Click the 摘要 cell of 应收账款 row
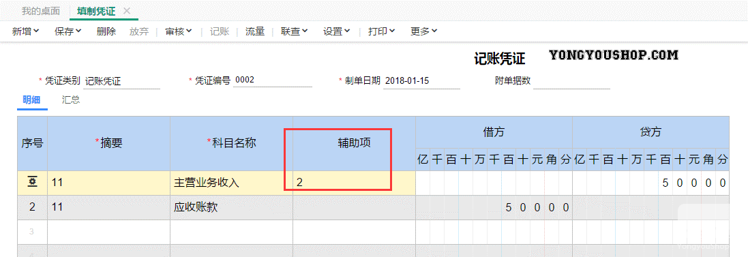 [109, 207]
